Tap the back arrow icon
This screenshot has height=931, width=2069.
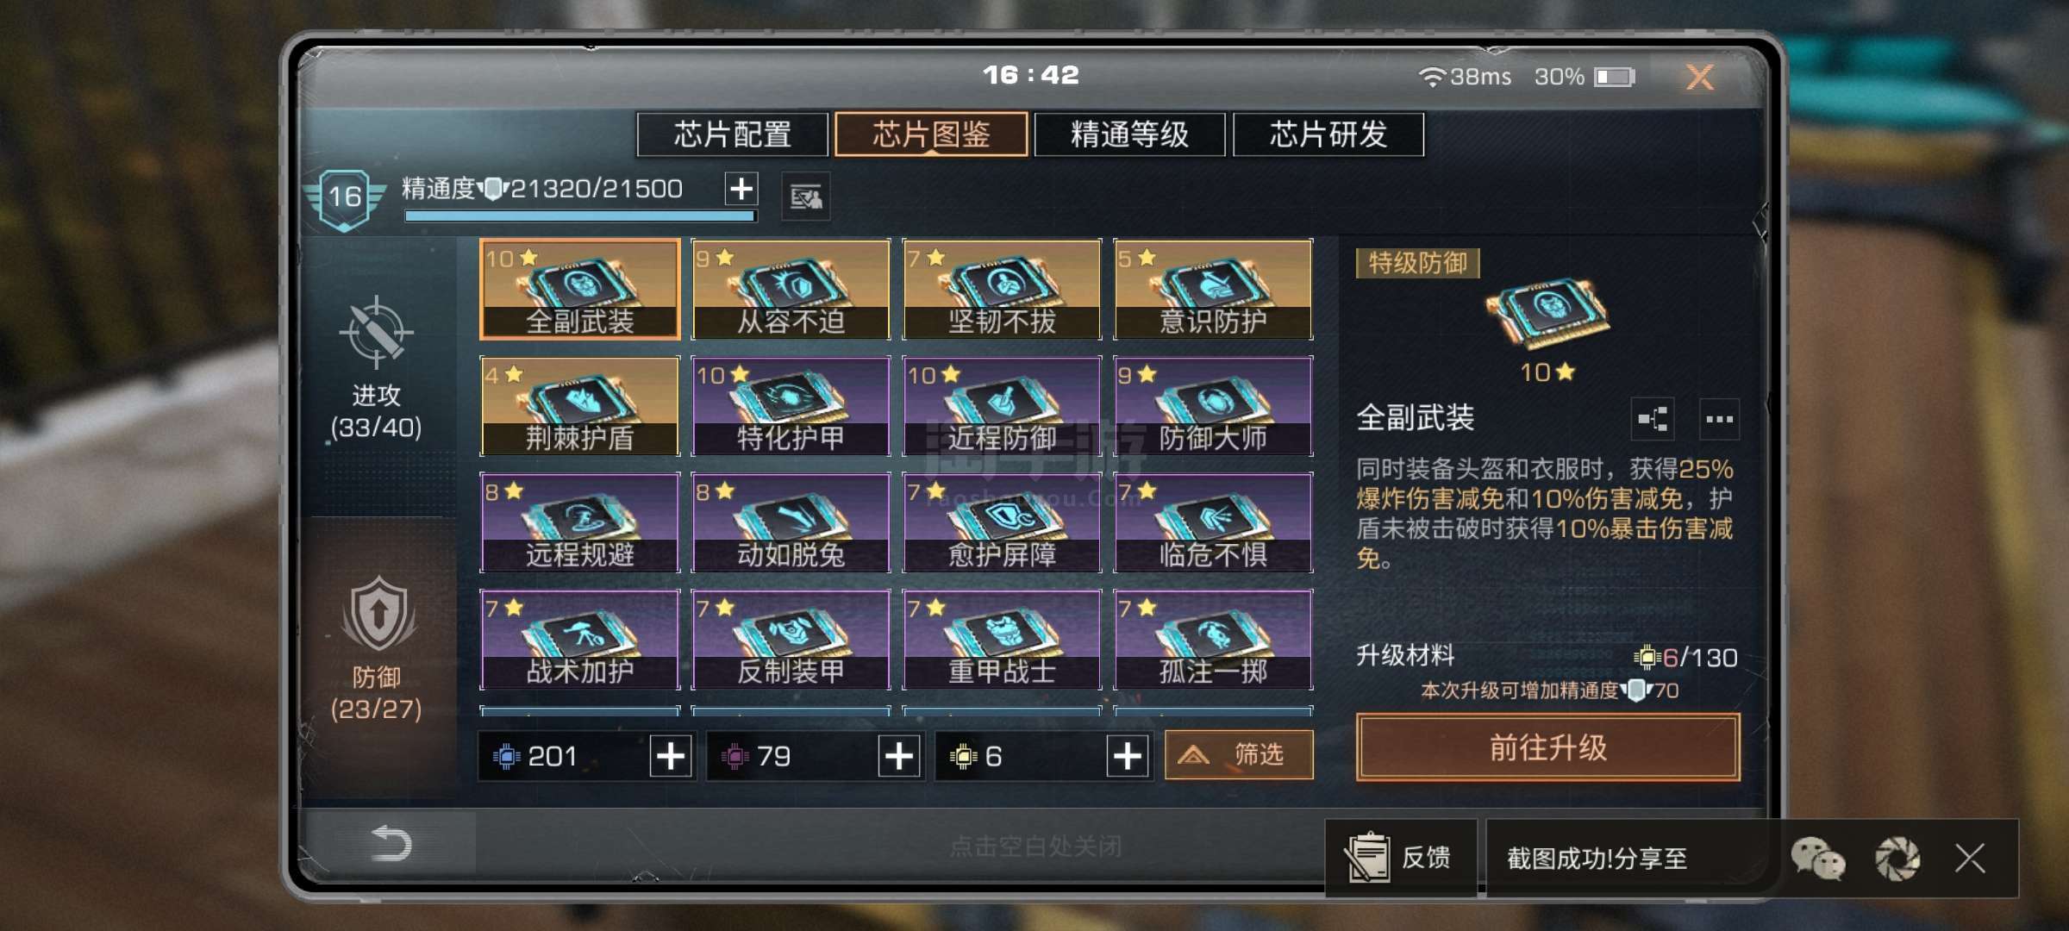(391, 843)
